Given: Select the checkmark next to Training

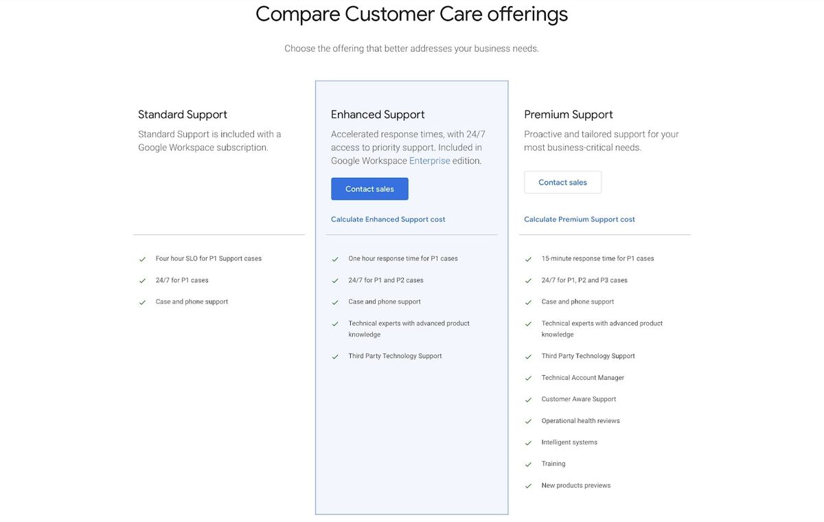Looking at the screenshot, I should click(529, 464).
